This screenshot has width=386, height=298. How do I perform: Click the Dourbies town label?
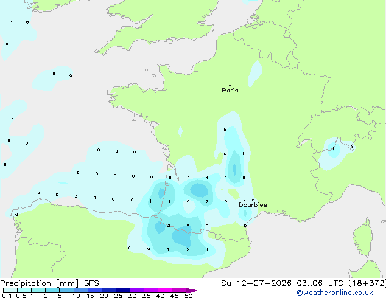pos(253,204)
